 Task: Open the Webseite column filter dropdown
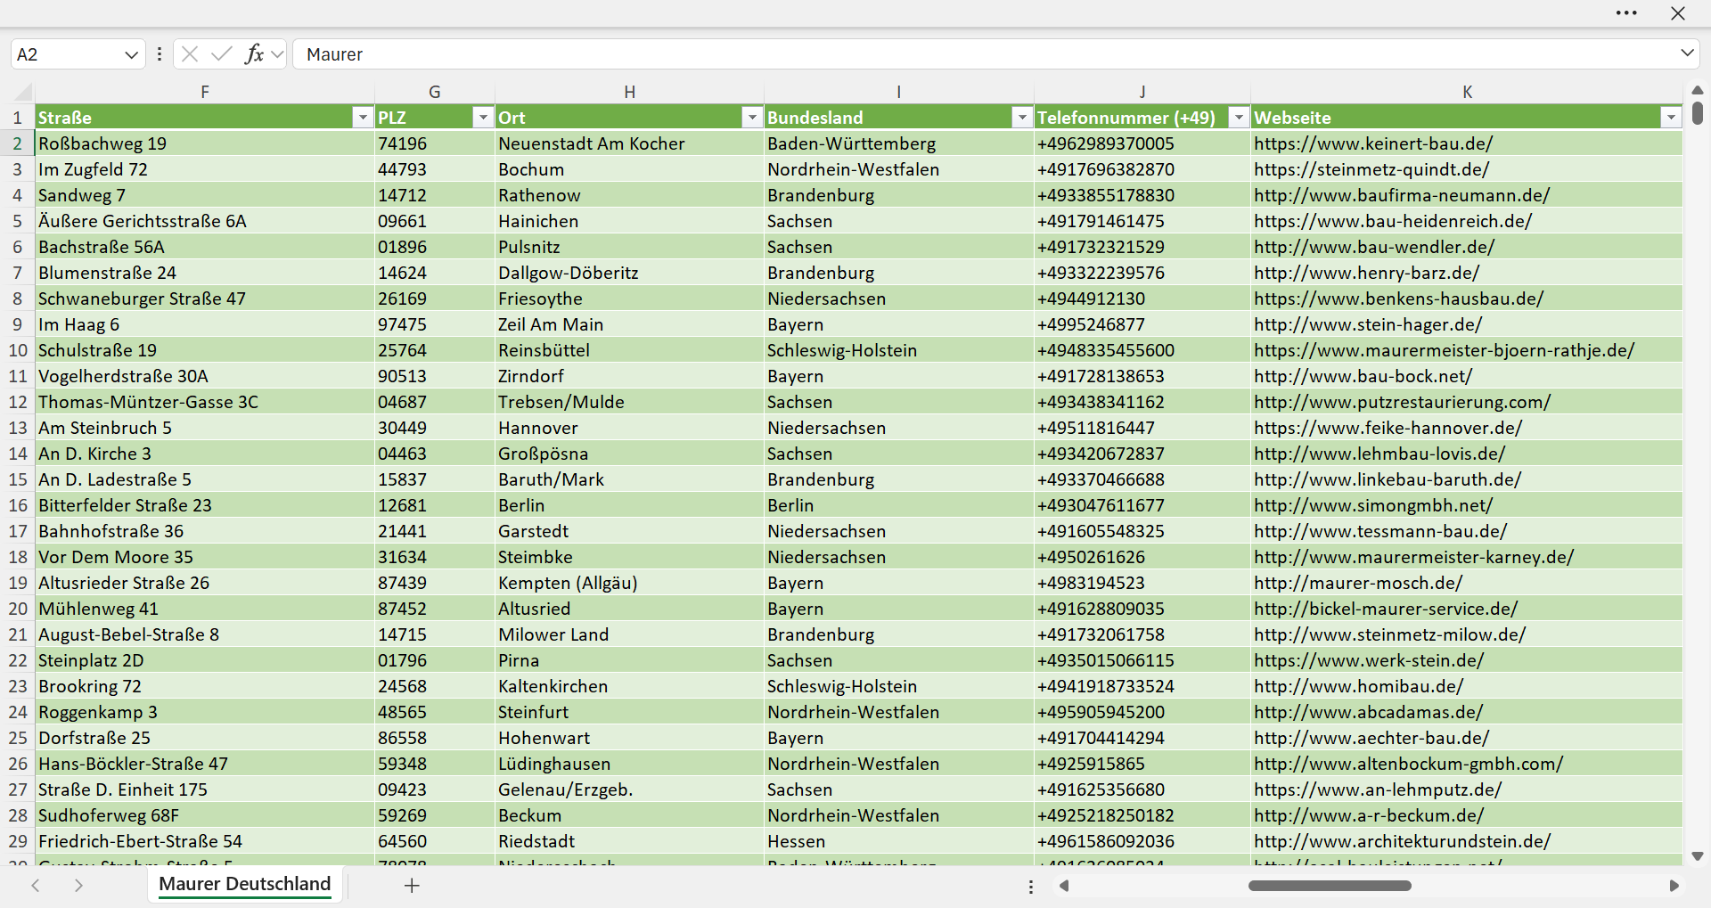click(x=1670, y=118)
